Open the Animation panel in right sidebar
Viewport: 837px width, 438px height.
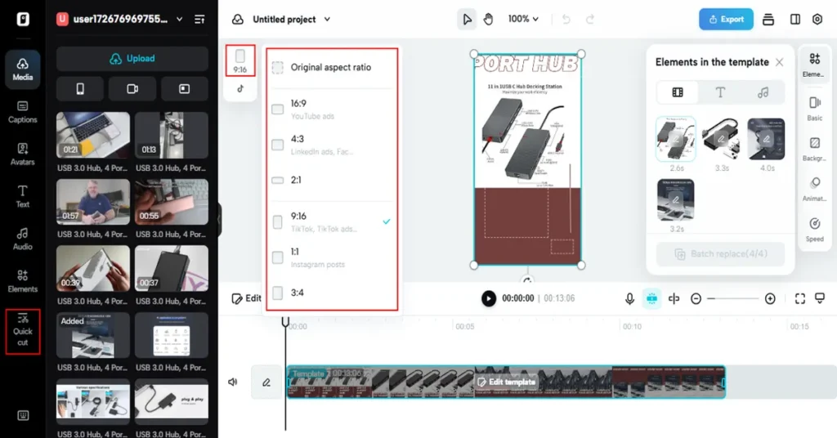click(x=815, y=190)
